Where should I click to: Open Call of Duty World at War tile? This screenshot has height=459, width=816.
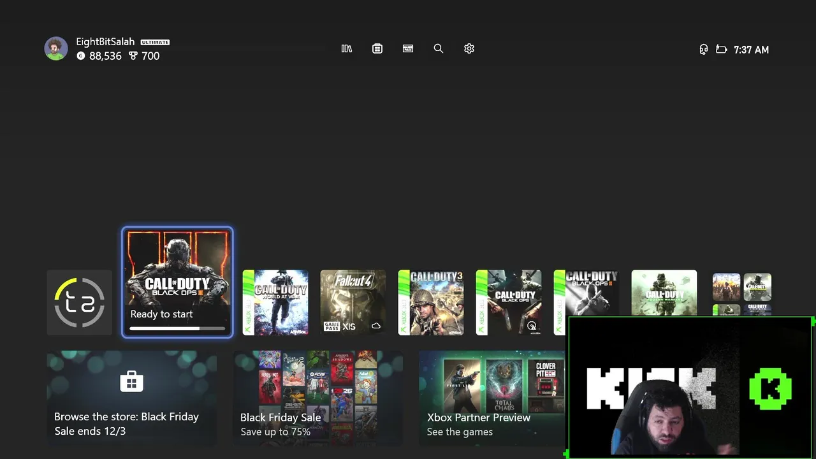[275, 303]
